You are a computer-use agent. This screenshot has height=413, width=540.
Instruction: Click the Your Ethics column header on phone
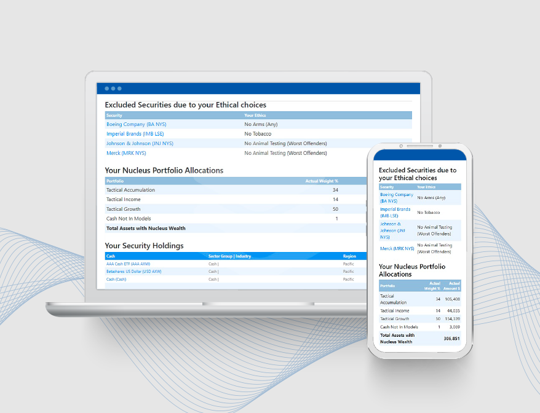click(426, 187)
